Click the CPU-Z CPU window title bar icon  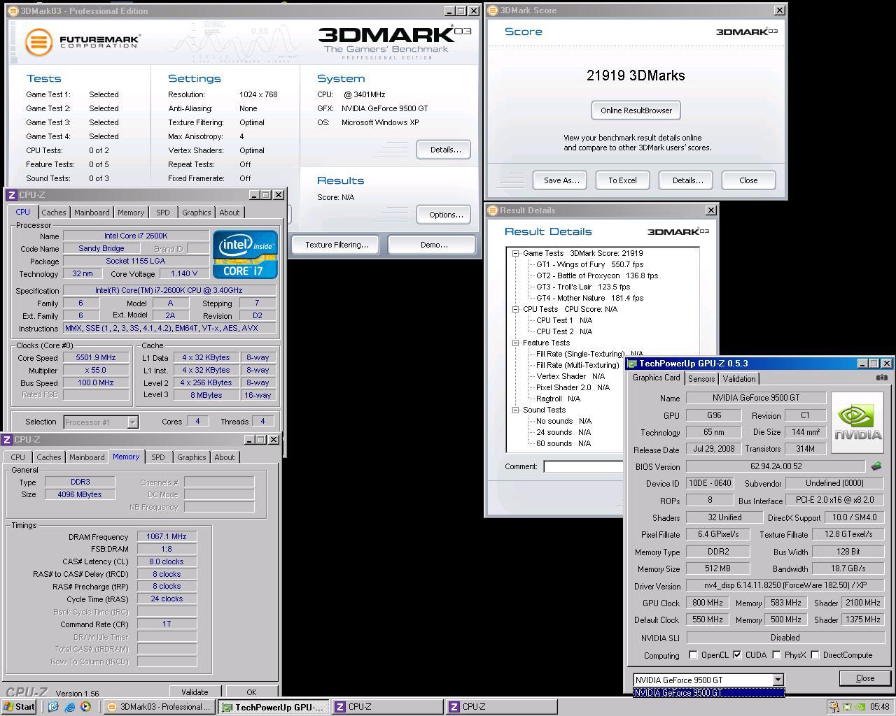pyautogui.click(x=11, y=195)
